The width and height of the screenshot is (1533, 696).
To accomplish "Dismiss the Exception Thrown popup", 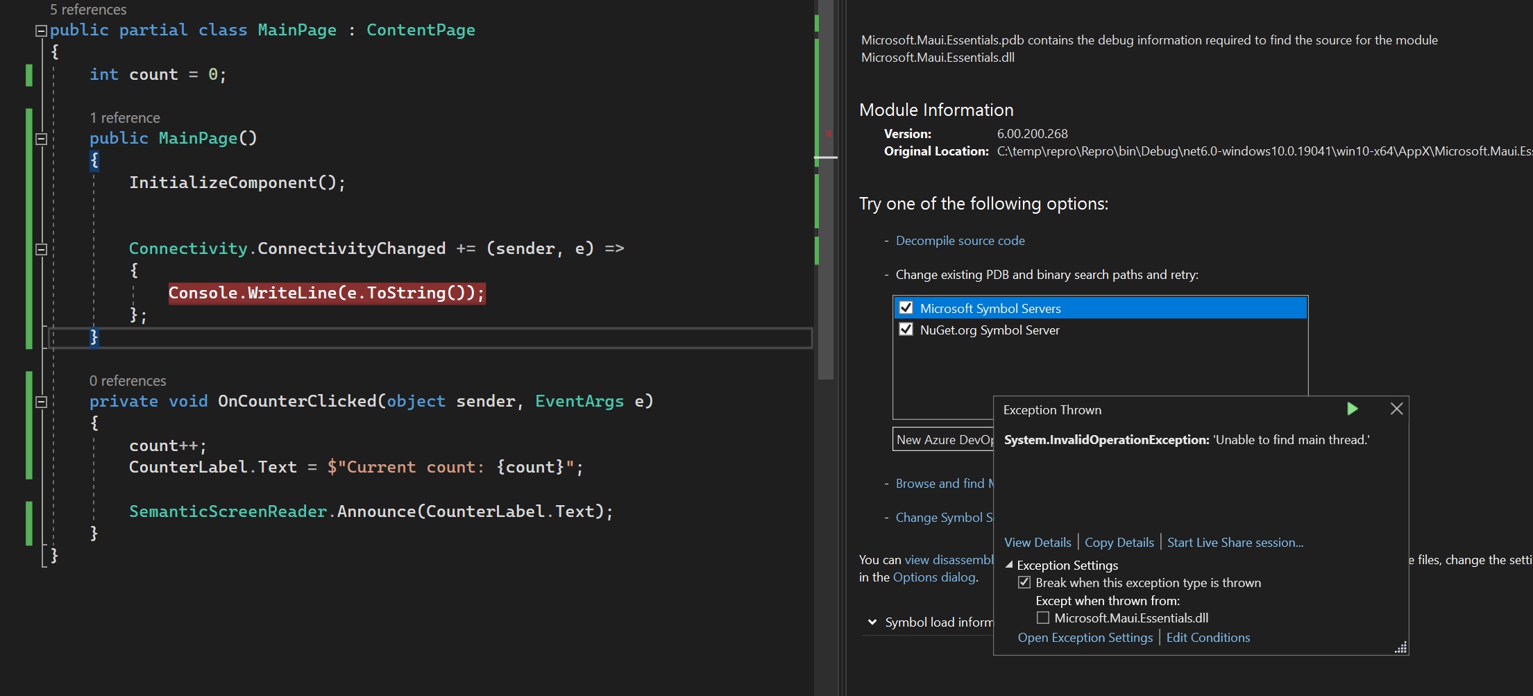I will coord(1396,409).
